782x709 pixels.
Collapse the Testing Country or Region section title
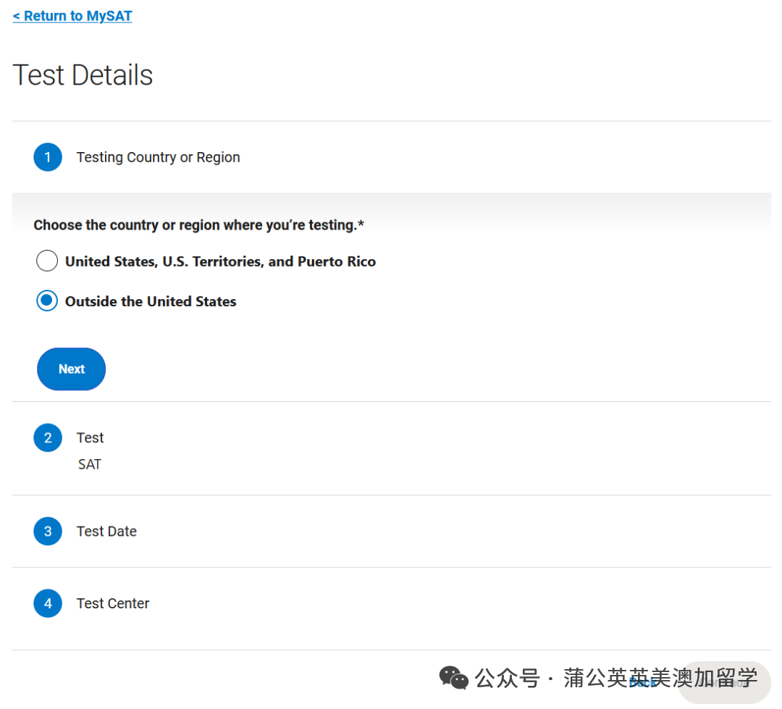click(158, 157)
